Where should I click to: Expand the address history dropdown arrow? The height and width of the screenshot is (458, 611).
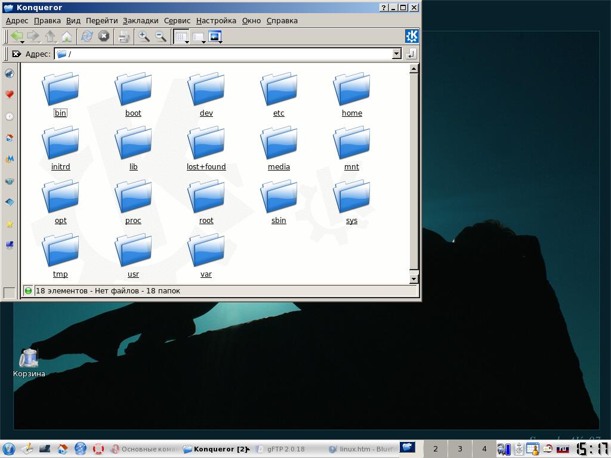click(396, 54)
